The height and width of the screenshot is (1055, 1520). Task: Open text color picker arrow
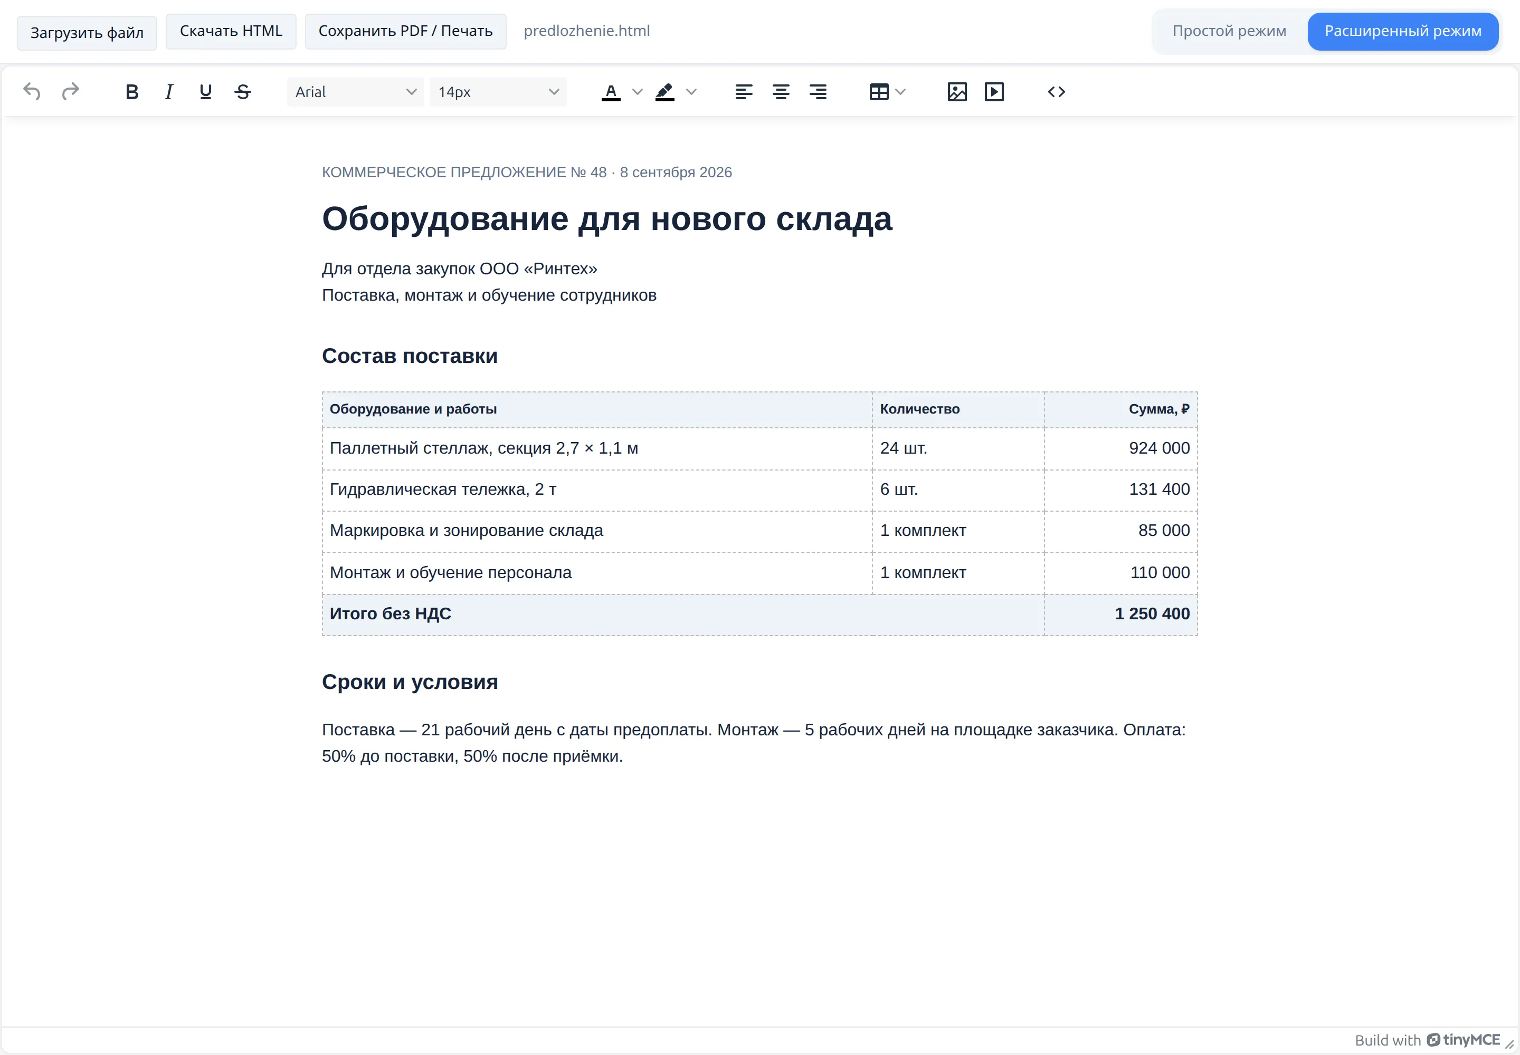click(x=637, y=92)
